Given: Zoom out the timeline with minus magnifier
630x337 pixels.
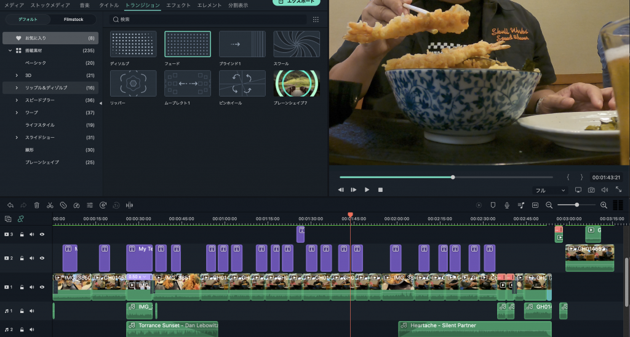Looking at the screenshot, I should point(549,205).
